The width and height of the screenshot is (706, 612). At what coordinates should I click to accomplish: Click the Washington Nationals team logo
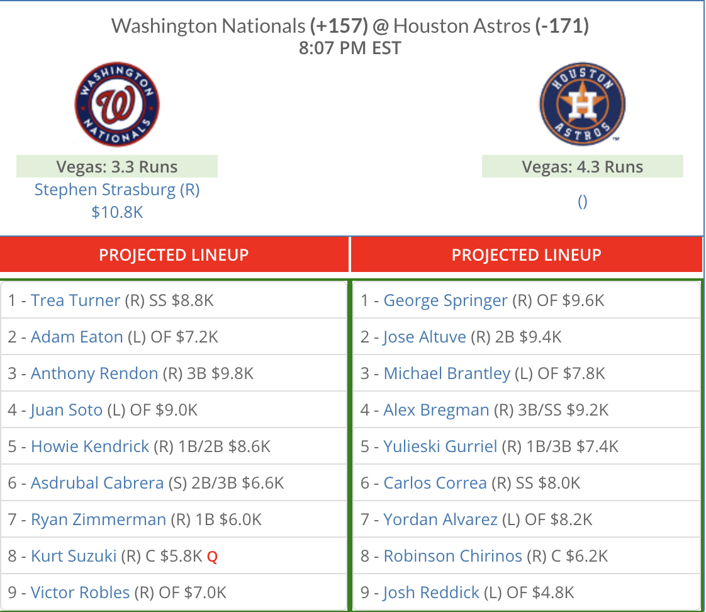[x=117, y=104]
